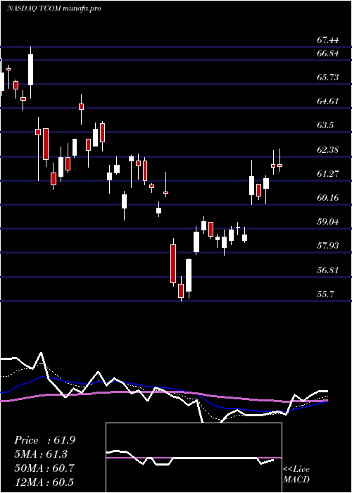Image resolution: width=352 pixels, height=493 pixels.
Task: Select the 64.61 price level label
Action: tap(327, 101)
